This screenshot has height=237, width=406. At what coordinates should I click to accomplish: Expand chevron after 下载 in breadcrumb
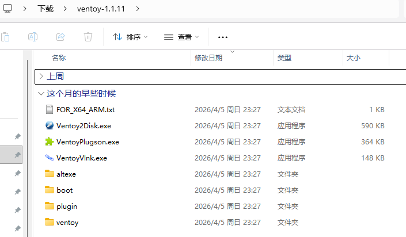(65, 9)
